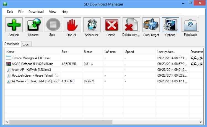
Task: Open the Drop Target basket icon
Action: [x=151, y=25]
